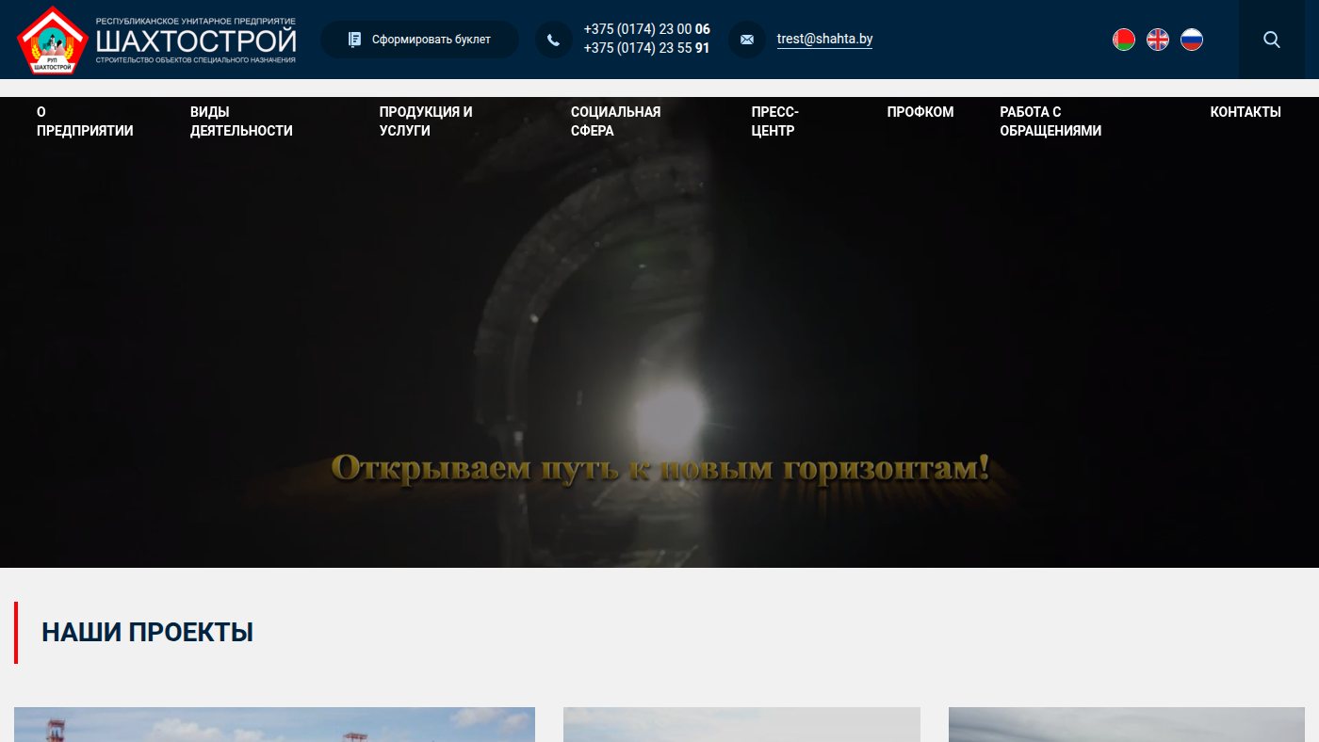
Task: Go to the «Контакты» page
Action: (1246, 112)
